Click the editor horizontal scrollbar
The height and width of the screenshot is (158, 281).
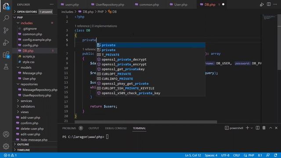146,122
